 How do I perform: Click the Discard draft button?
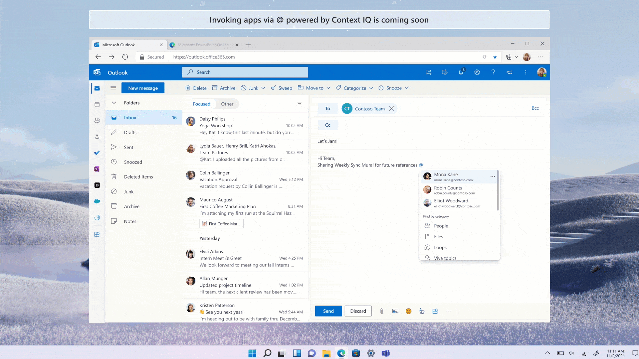(358, 311)
